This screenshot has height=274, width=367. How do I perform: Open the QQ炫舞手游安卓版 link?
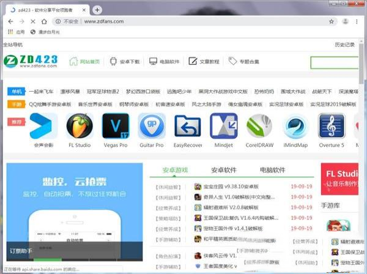tap(50, 105)
